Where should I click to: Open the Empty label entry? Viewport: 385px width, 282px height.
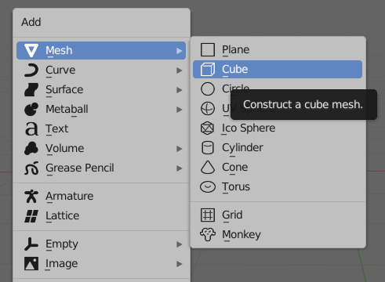62,244
